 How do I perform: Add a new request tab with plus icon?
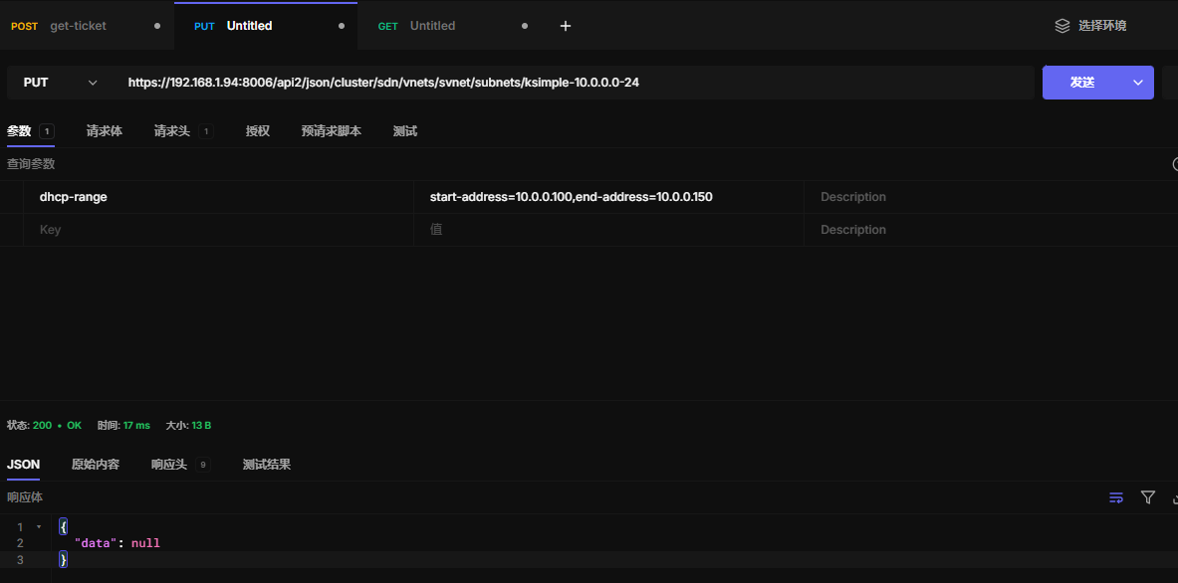566,26
